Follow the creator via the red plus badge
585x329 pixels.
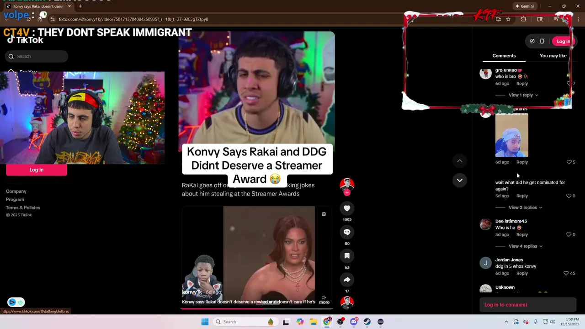347,193
